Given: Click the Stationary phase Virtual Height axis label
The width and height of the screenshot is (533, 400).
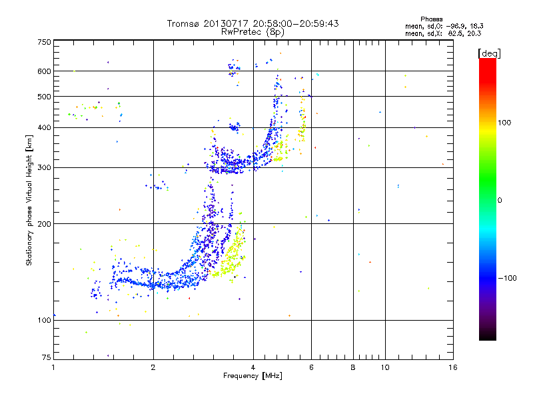Looking at the screenshot, I should tap(29, 199).
